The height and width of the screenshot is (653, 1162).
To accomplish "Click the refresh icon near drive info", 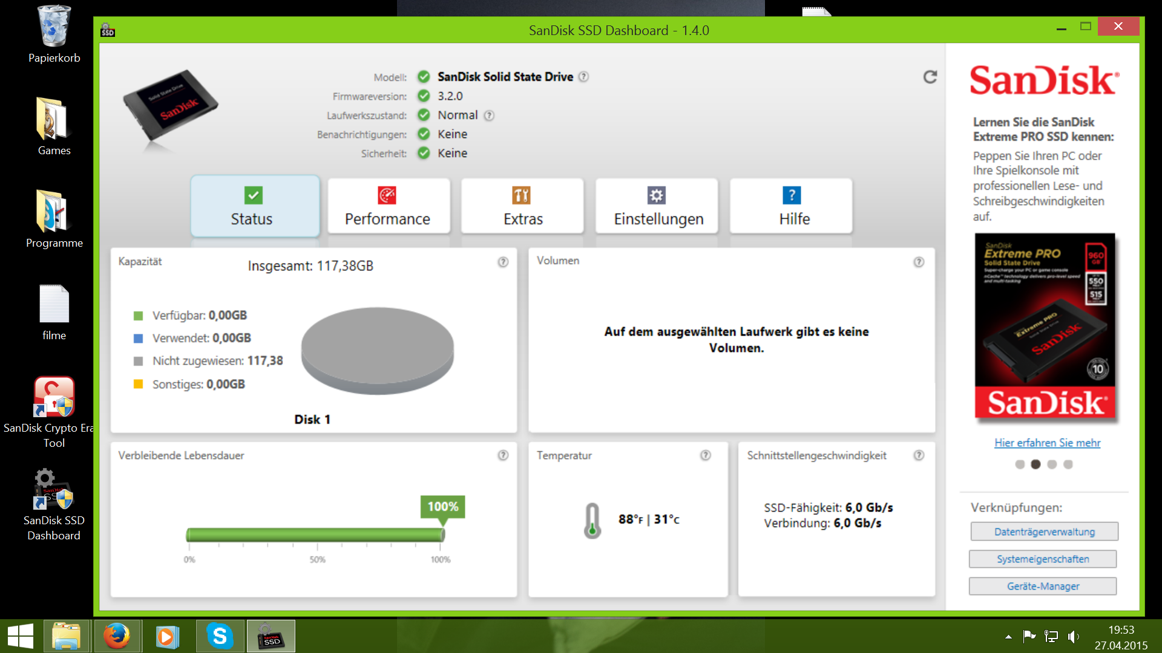I will pyautogui.click(x=930, y=77).
